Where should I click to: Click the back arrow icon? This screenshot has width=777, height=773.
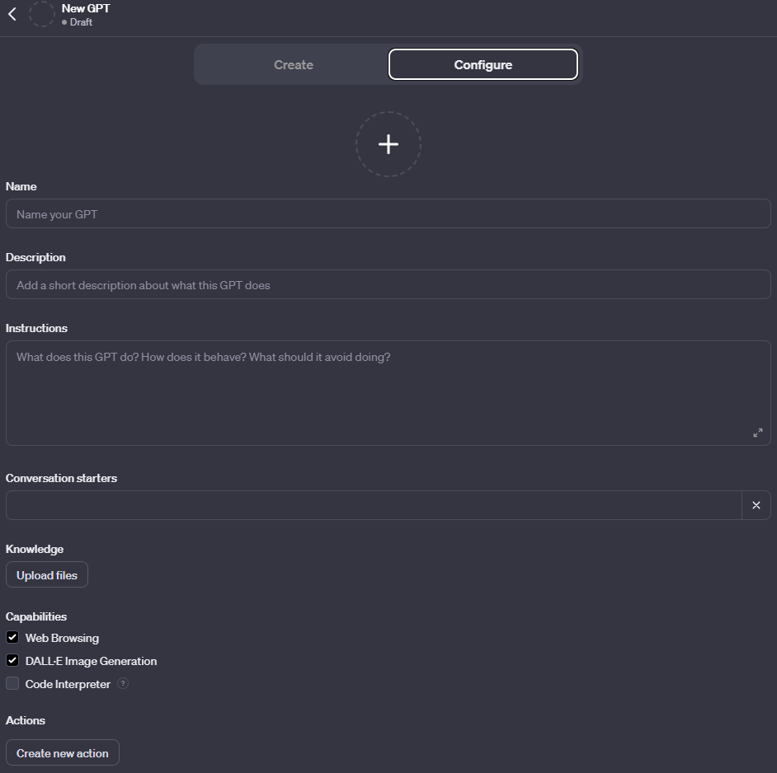tap(12, 14)
